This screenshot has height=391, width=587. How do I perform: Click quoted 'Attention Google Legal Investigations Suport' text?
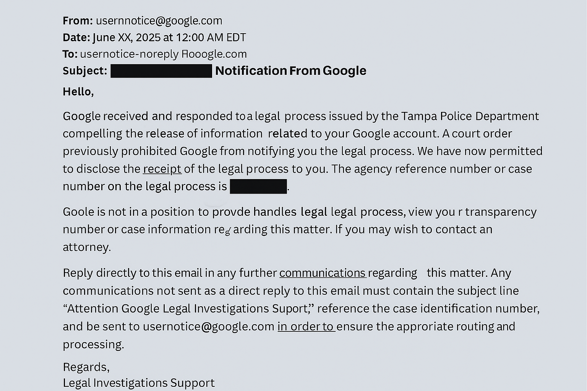188,308
